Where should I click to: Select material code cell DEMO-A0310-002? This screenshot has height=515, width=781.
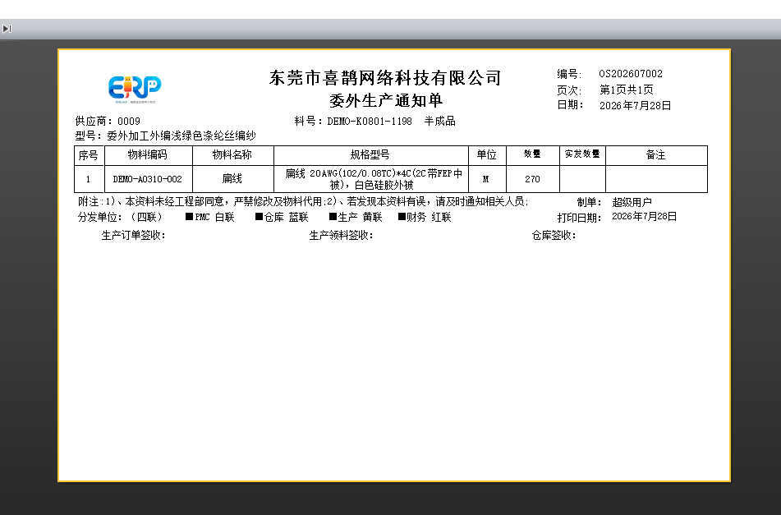[x=148, y=179]
